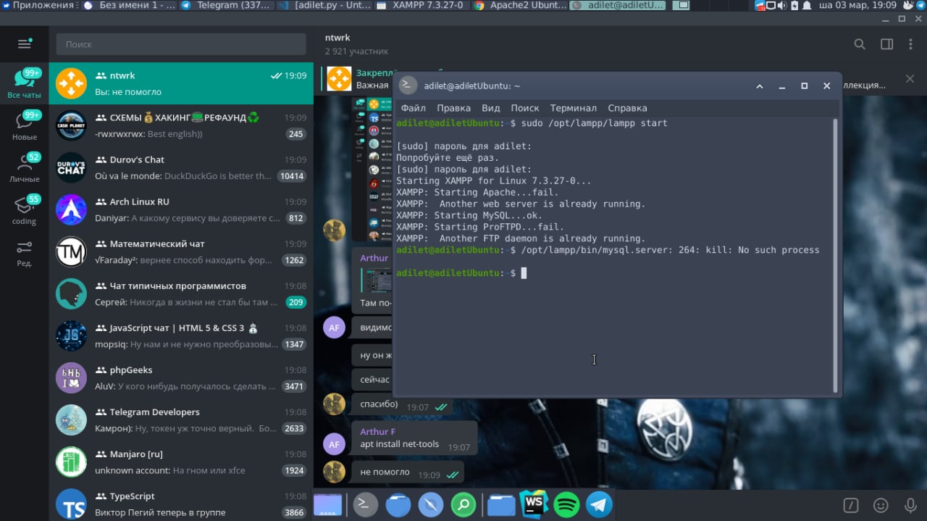
Task: Click the terminal vertical scrollbar
Action: point(835,256)
